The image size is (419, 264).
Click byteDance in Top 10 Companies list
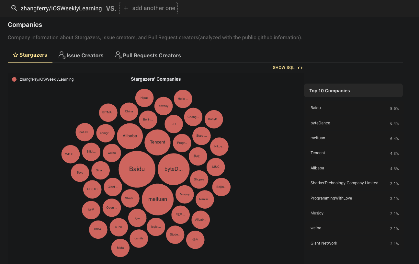tap(320, 123)
